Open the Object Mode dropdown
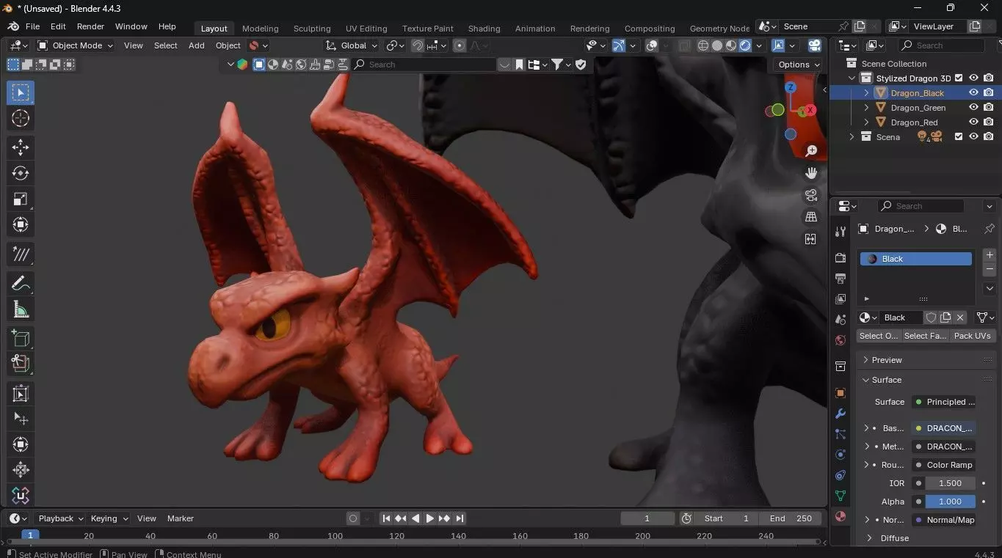1002x558 pixels. (75, 45)
